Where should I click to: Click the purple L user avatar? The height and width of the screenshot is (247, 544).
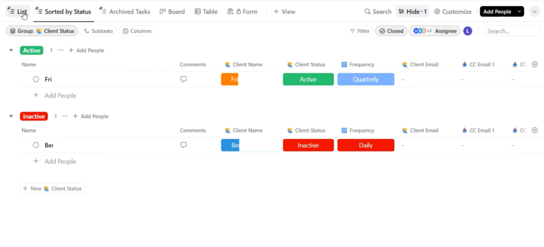coord(467,31)
